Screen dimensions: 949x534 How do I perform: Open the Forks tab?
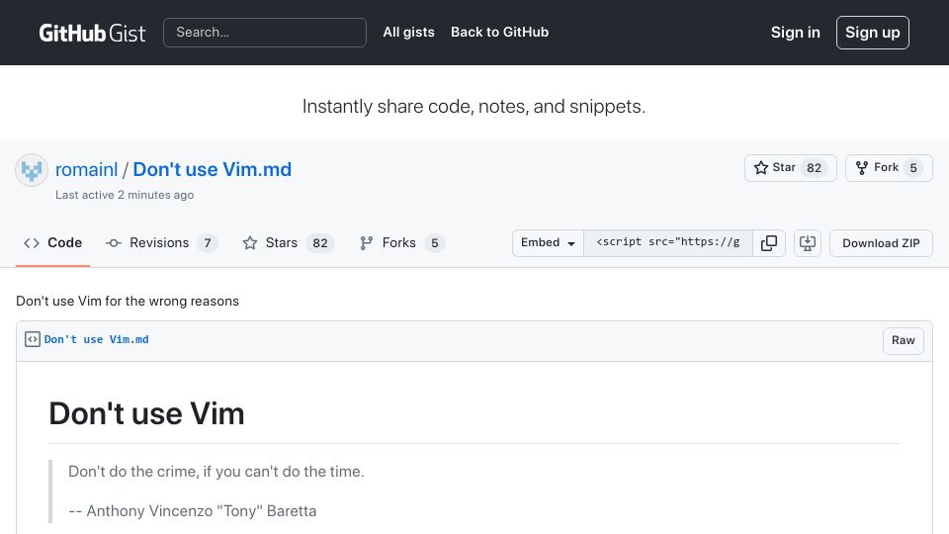point(401,243)
